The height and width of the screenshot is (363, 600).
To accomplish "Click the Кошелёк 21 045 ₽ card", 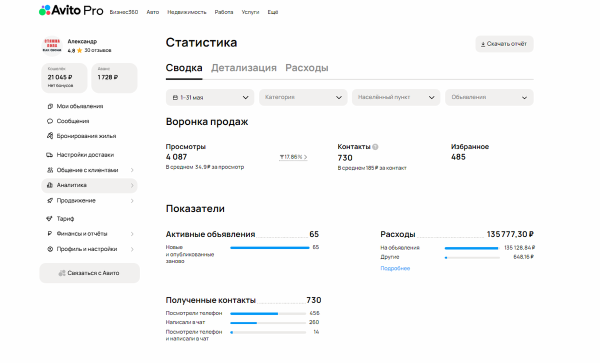I will pos(64,78).
